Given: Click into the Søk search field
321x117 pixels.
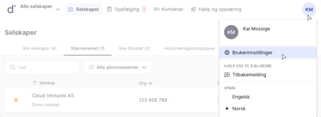Looking at the screenshot, I should click(x=42, y=67).
